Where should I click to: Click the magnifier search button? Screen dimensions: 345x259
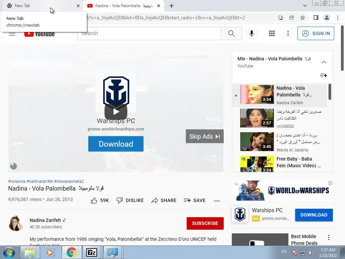click(231, 33)
